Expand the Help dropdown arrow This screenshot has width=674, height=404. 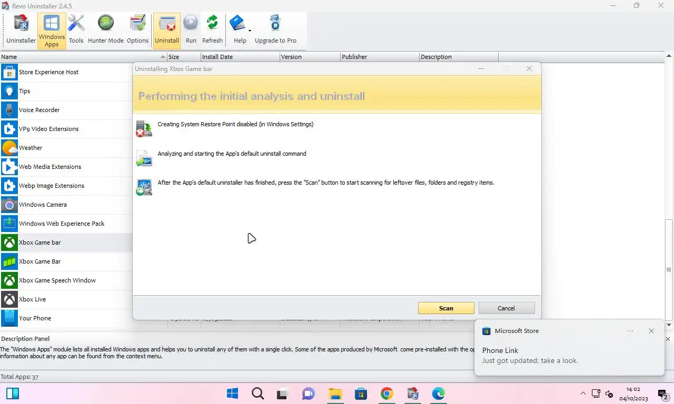[250, 30]
